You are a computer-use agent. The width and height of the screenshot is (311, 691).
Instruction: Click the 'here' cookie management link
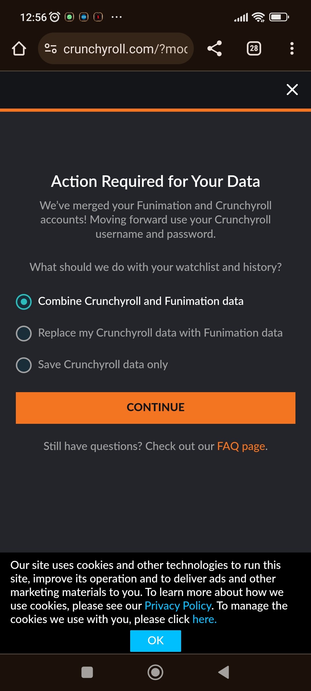coord(204,619)
